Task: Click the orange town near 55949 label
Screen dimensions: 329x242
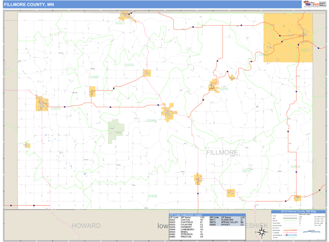Action: tap(213, 86)
